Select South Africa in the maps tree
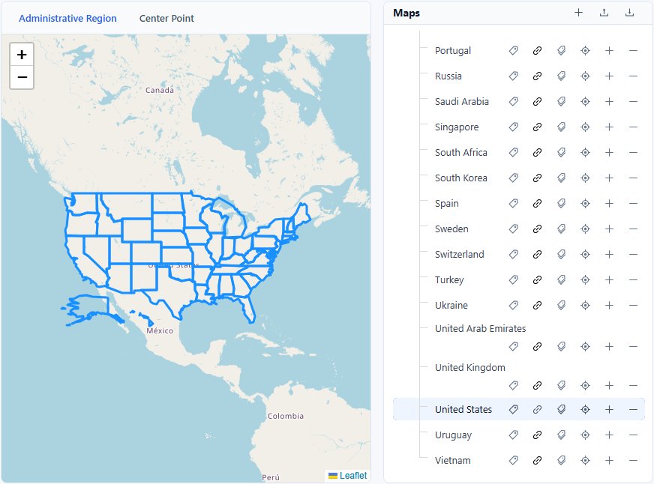The image size is (654, 484). (x=461, y=152)
